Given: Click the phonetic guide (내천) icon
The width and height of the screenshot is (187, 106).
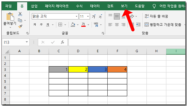Looking at the screenshot, I should point(96,25).
